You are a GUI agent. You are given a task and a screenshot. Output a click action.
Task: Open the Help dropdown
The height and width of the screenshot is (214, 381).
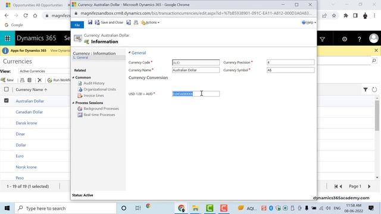[308, 23]
